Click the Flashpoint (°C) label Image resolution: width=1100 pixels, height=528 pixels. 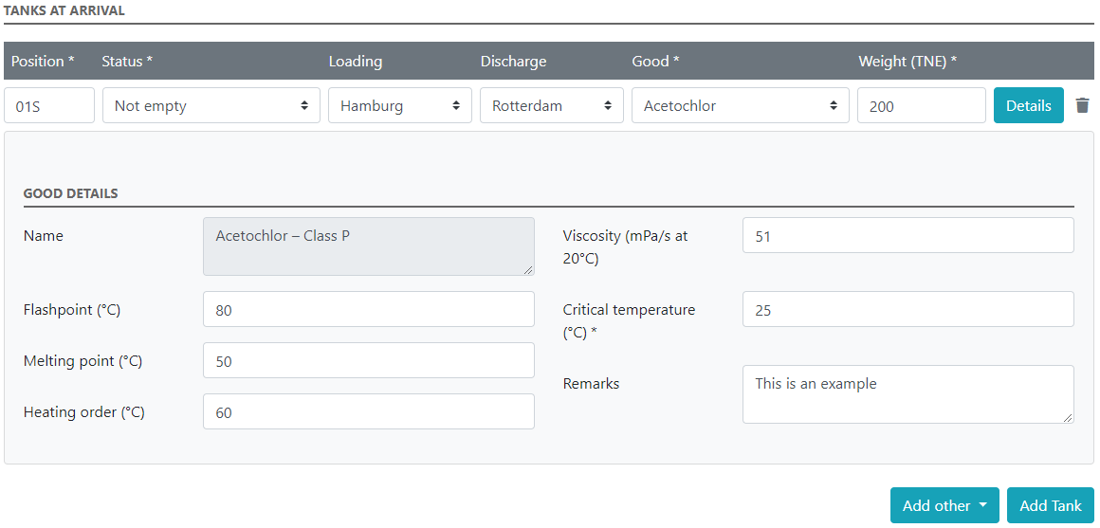(x=72, y=309)
